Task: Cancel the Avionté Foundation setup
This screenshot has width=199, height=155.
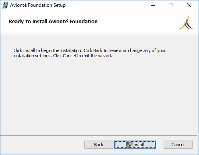Action: [178, 145]
